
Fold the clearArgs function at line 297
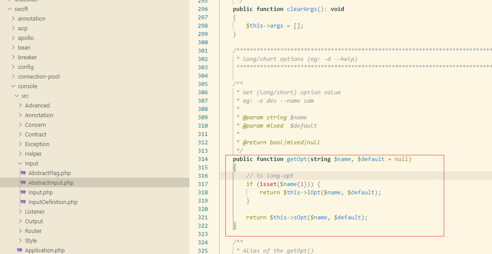click(x=214, y=18)
